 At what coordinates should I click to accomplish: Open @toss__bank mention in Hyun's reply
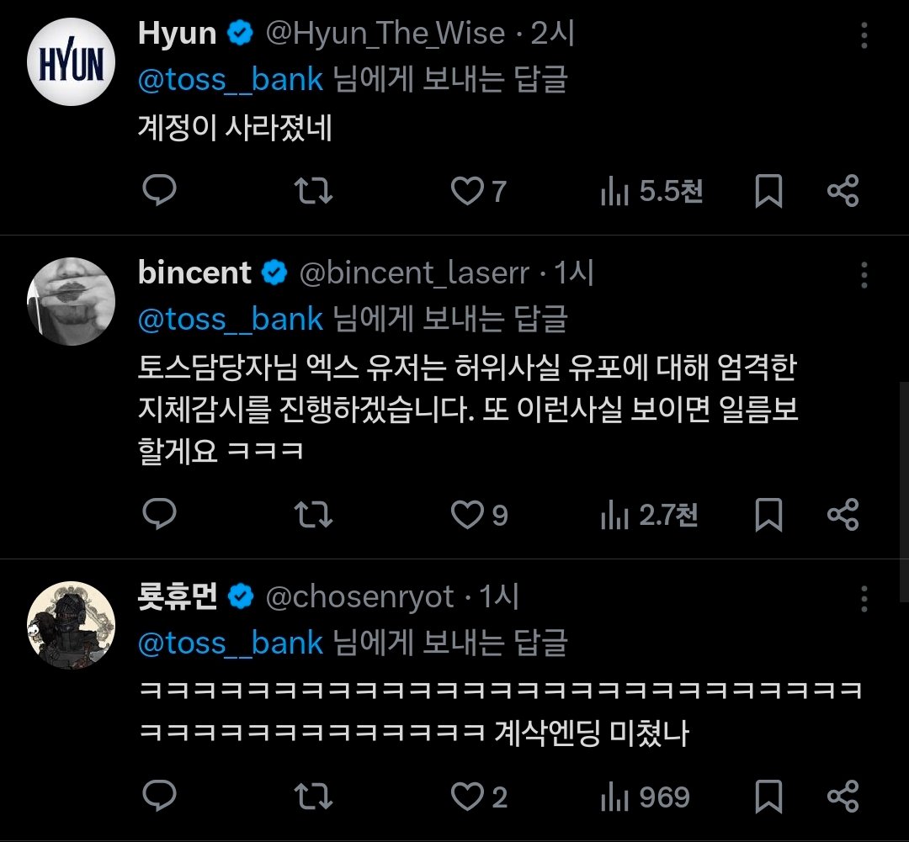(231, 79)
